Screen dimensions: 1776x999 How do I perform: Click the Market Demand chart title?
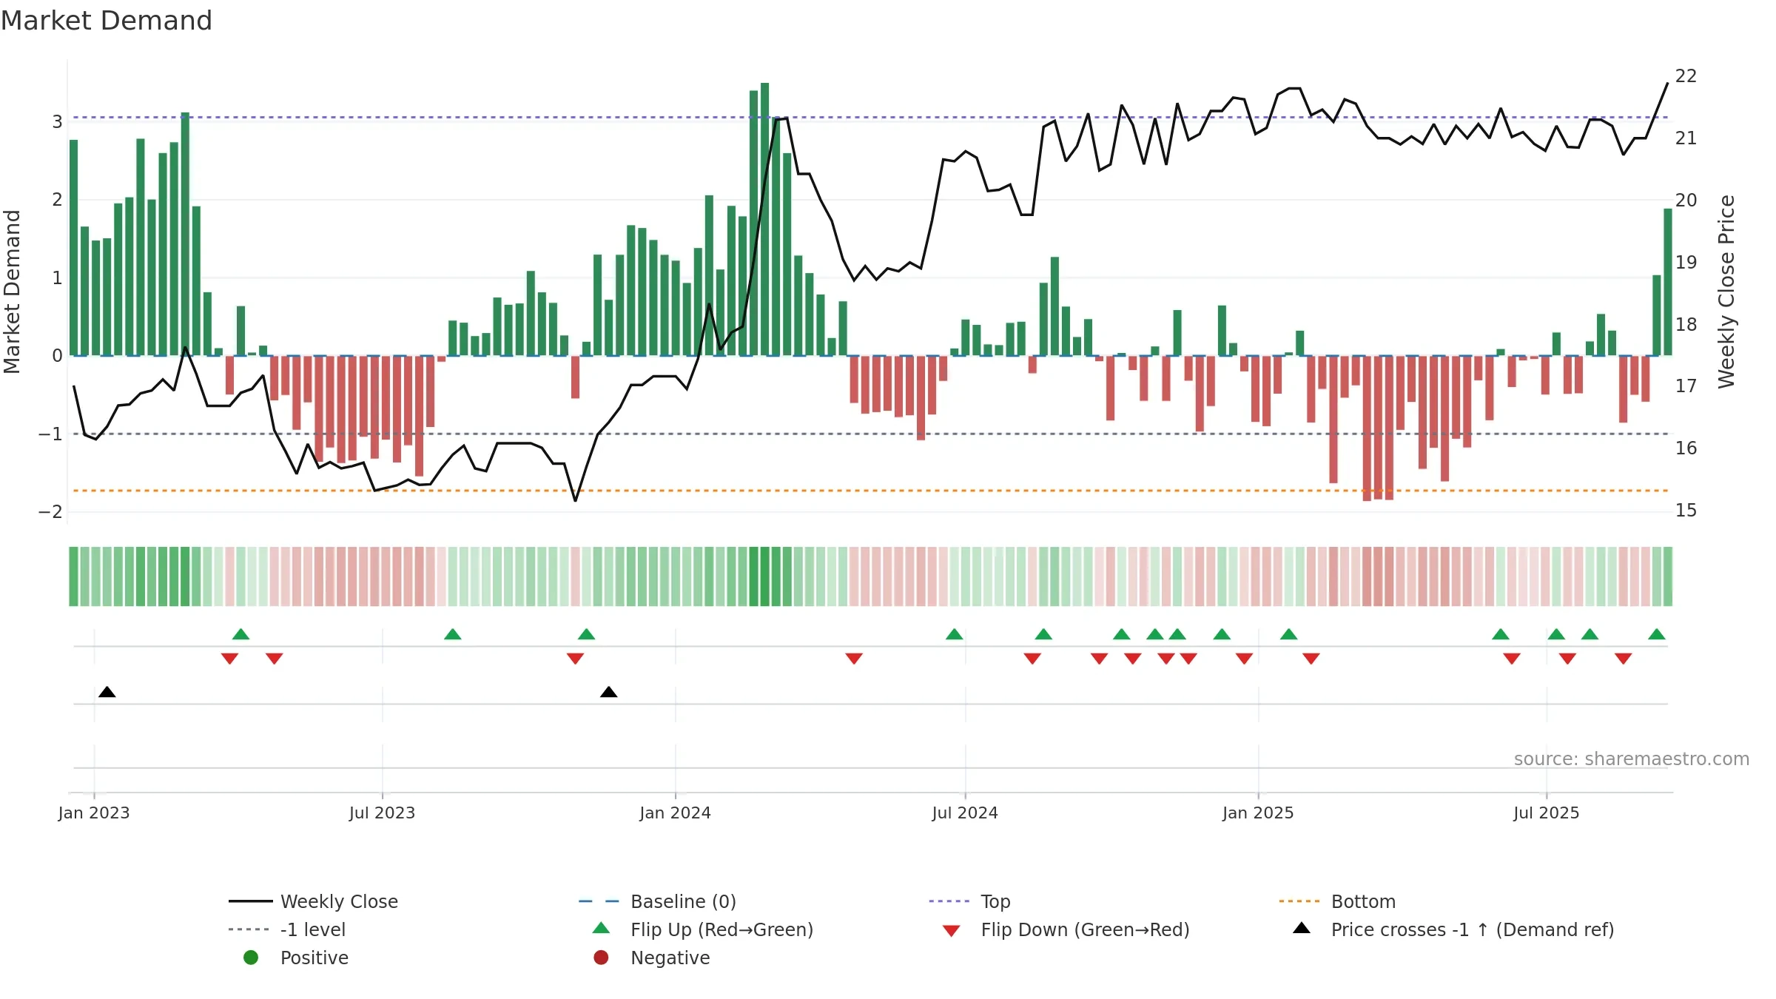(x=107, y=21)
